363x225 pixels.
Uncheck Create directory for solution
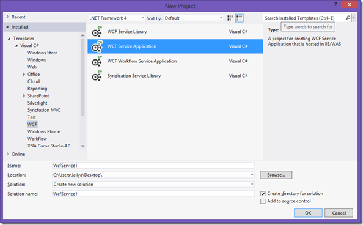263,193
